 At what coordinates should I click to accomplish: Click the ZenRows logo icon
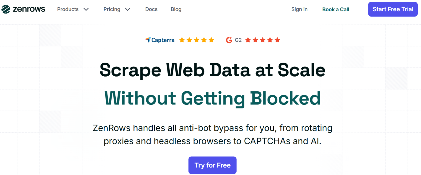(5, 9)
